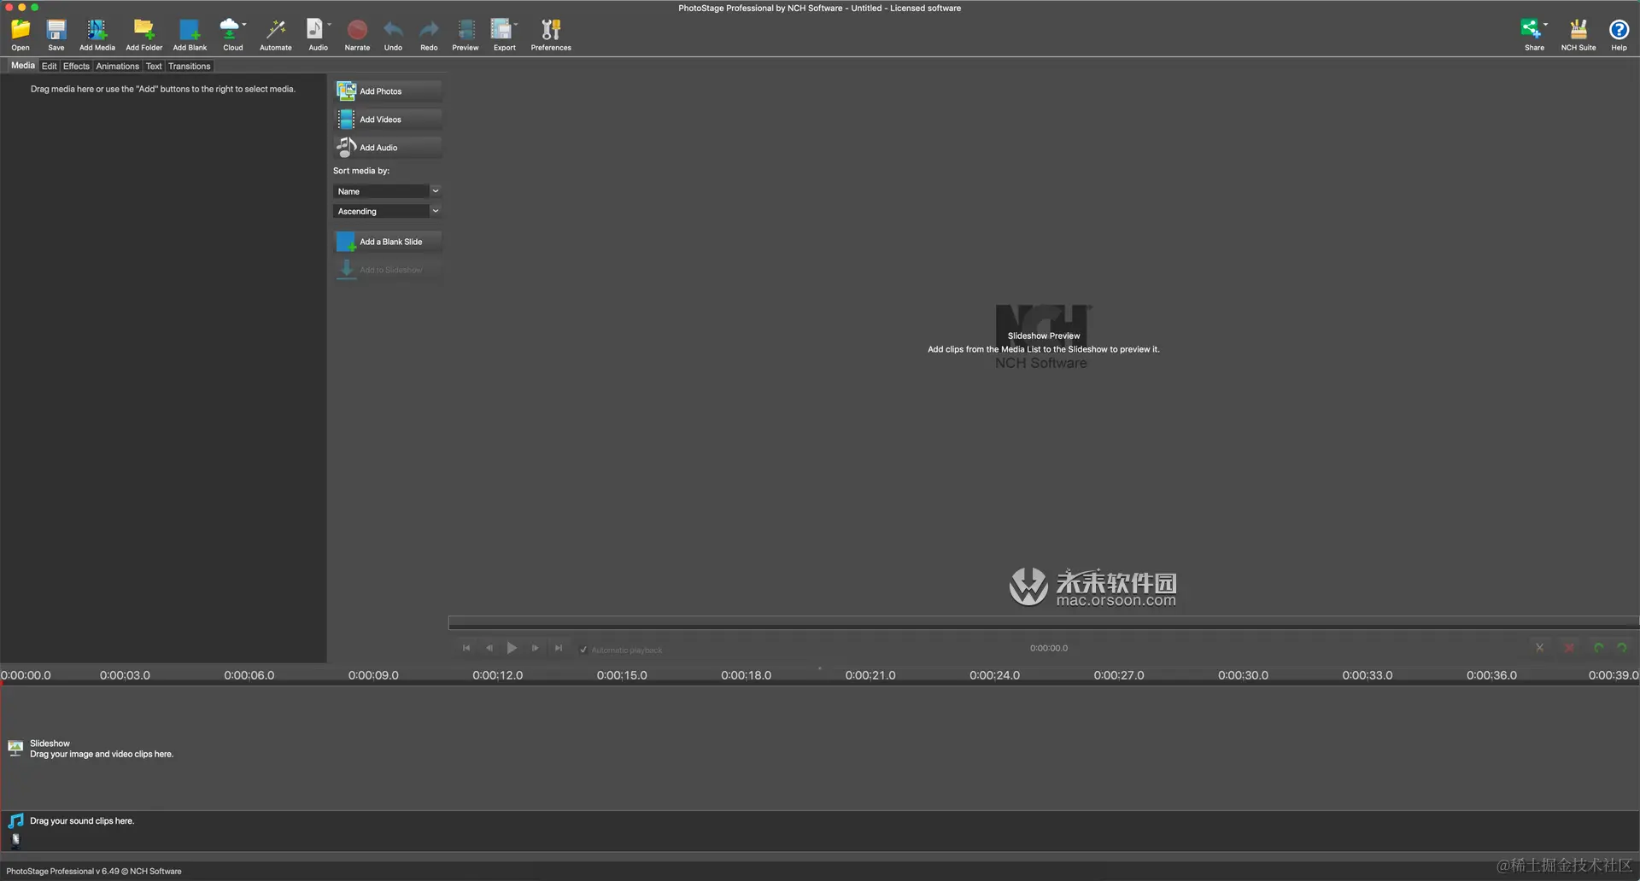Save the slideshow with the Save icon
This screenshot has height=881, width=1640.
pos(56,30)
